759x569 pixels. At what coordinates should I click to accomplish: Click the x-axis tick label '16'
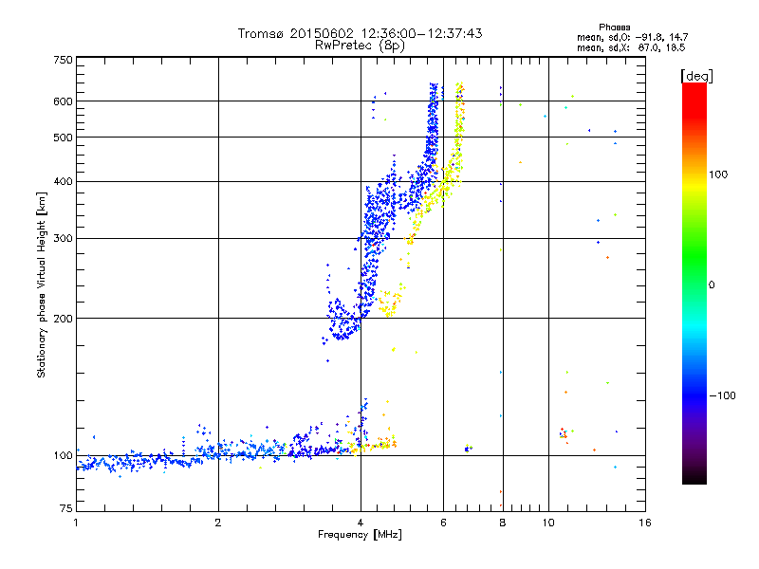pos(645,523)
